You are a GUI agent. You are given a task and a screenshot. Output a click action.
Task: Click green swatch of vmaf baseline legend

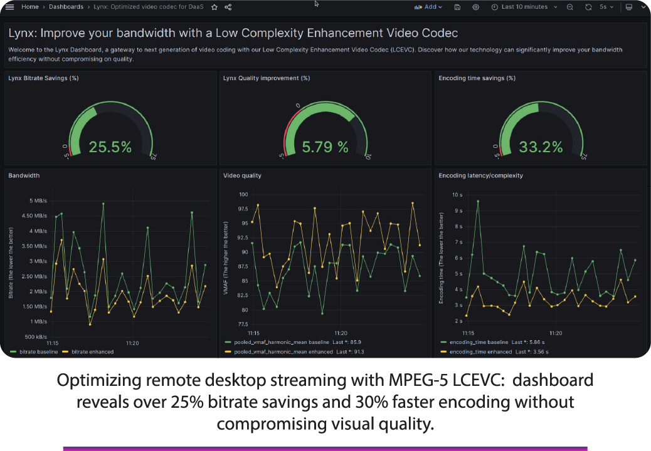(228, 343)
